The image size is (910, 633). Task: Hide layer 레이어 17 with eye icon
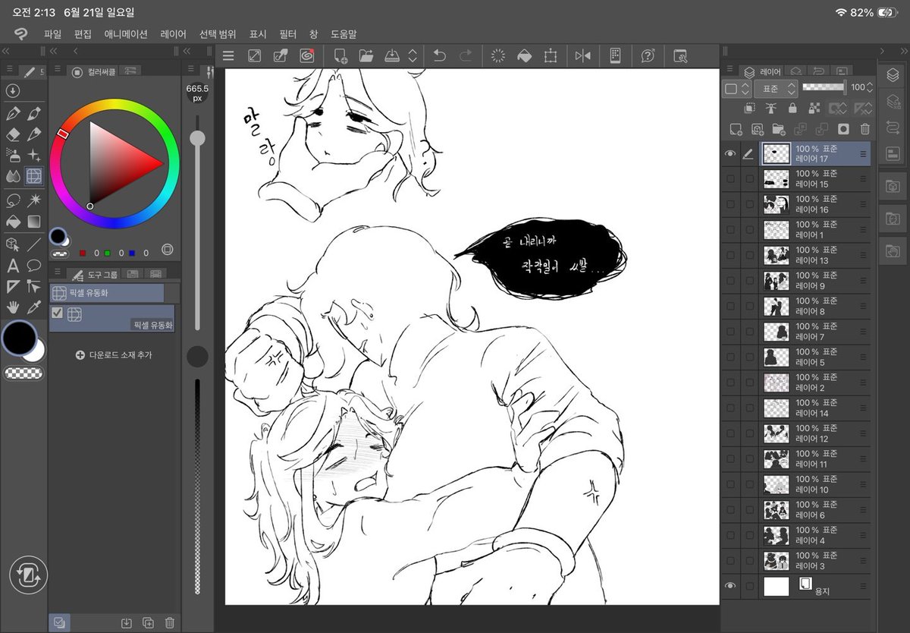point(730,154)
